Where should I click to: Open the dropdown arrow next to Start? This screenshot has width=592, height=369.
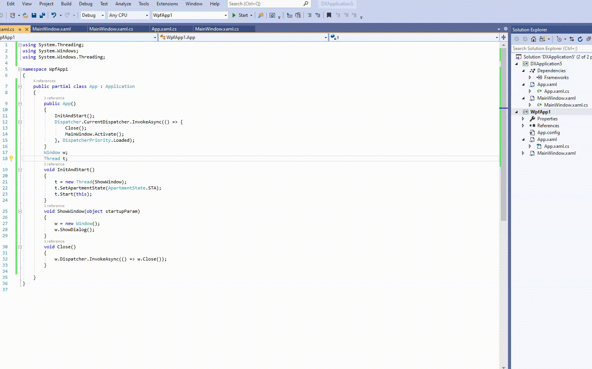coord(251,15)
